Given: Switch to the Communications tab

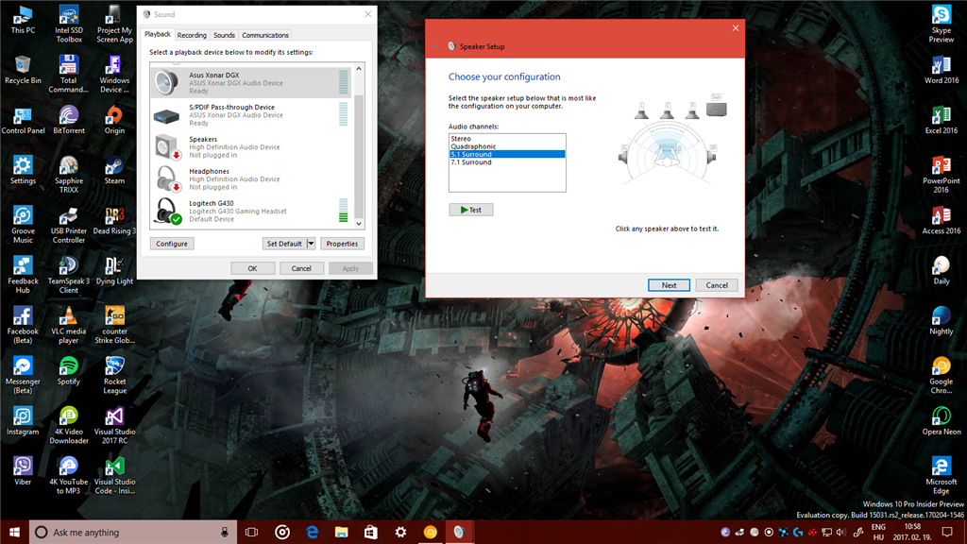Looking at the screenshot, I should click(x=265, y=35).
